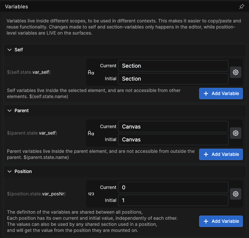Viewport: 249px width, 238px height.
Task: Click the text type icon in Self variable
Action: pos(91,73)
